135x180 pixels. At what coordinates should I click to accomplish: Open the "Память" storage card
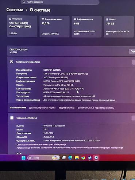coord(119,27)
